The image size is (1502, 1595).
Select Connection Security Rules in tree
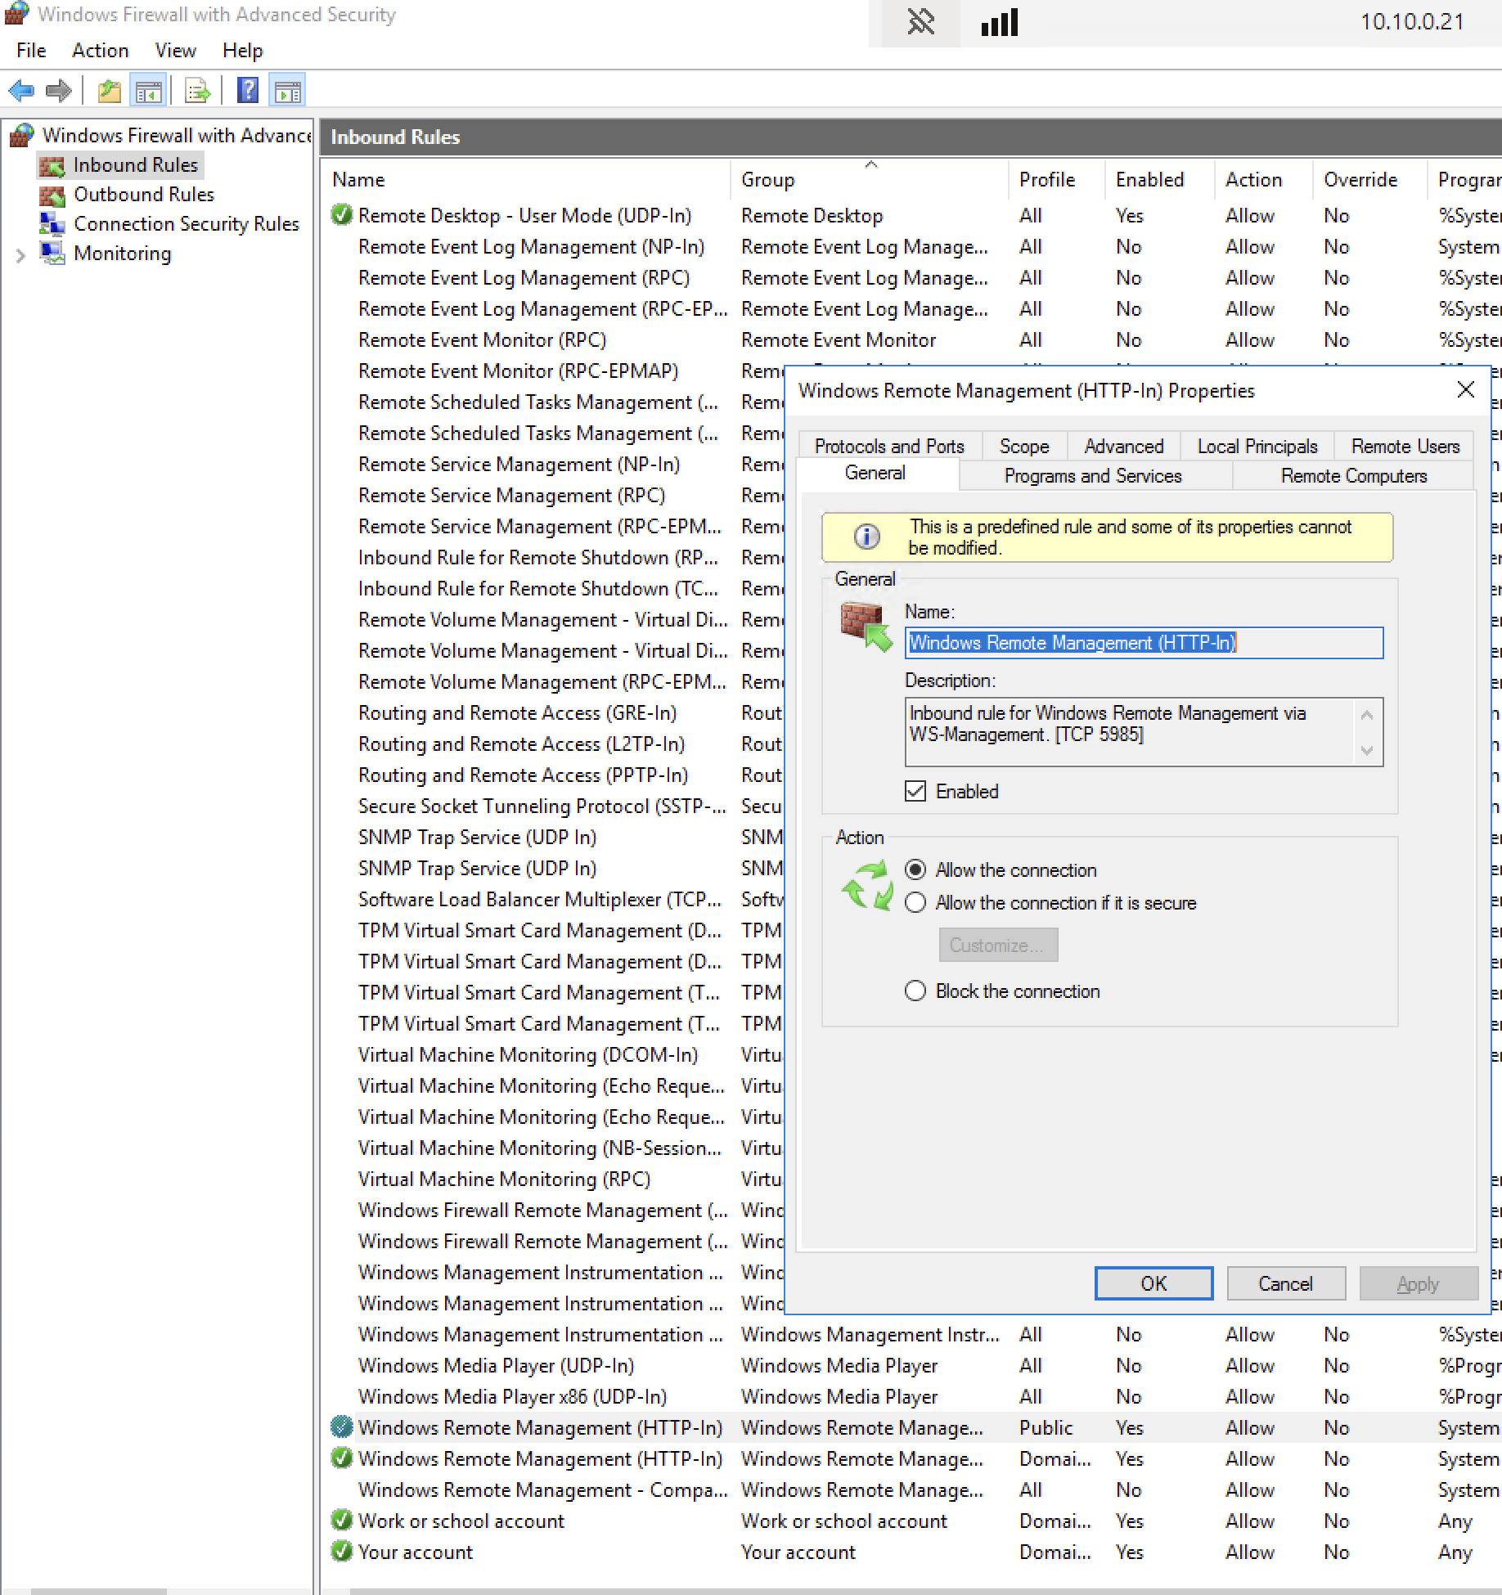pos(187,224)
